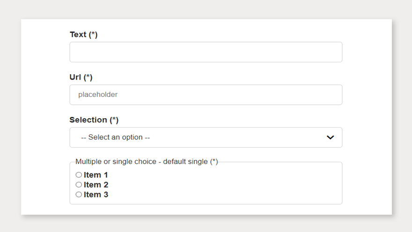Focus the empty Text input field
Viewport: 412px width, 232px height.
206,52
